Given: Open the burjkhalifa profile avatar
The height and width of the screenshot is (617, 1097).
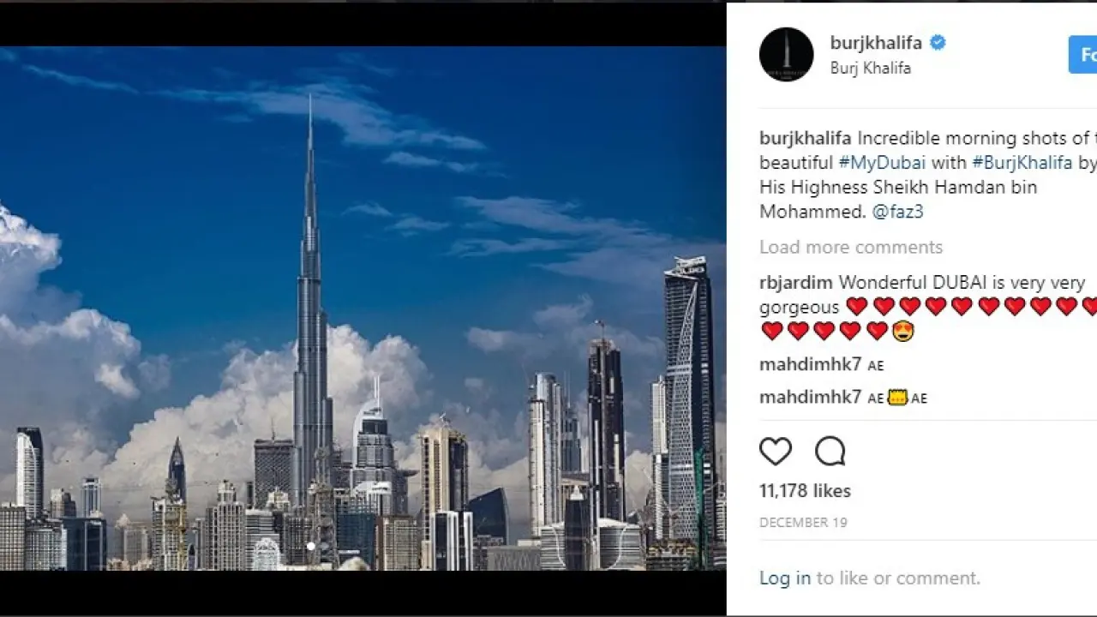Looking at the screenshot, I should point(786,55).
